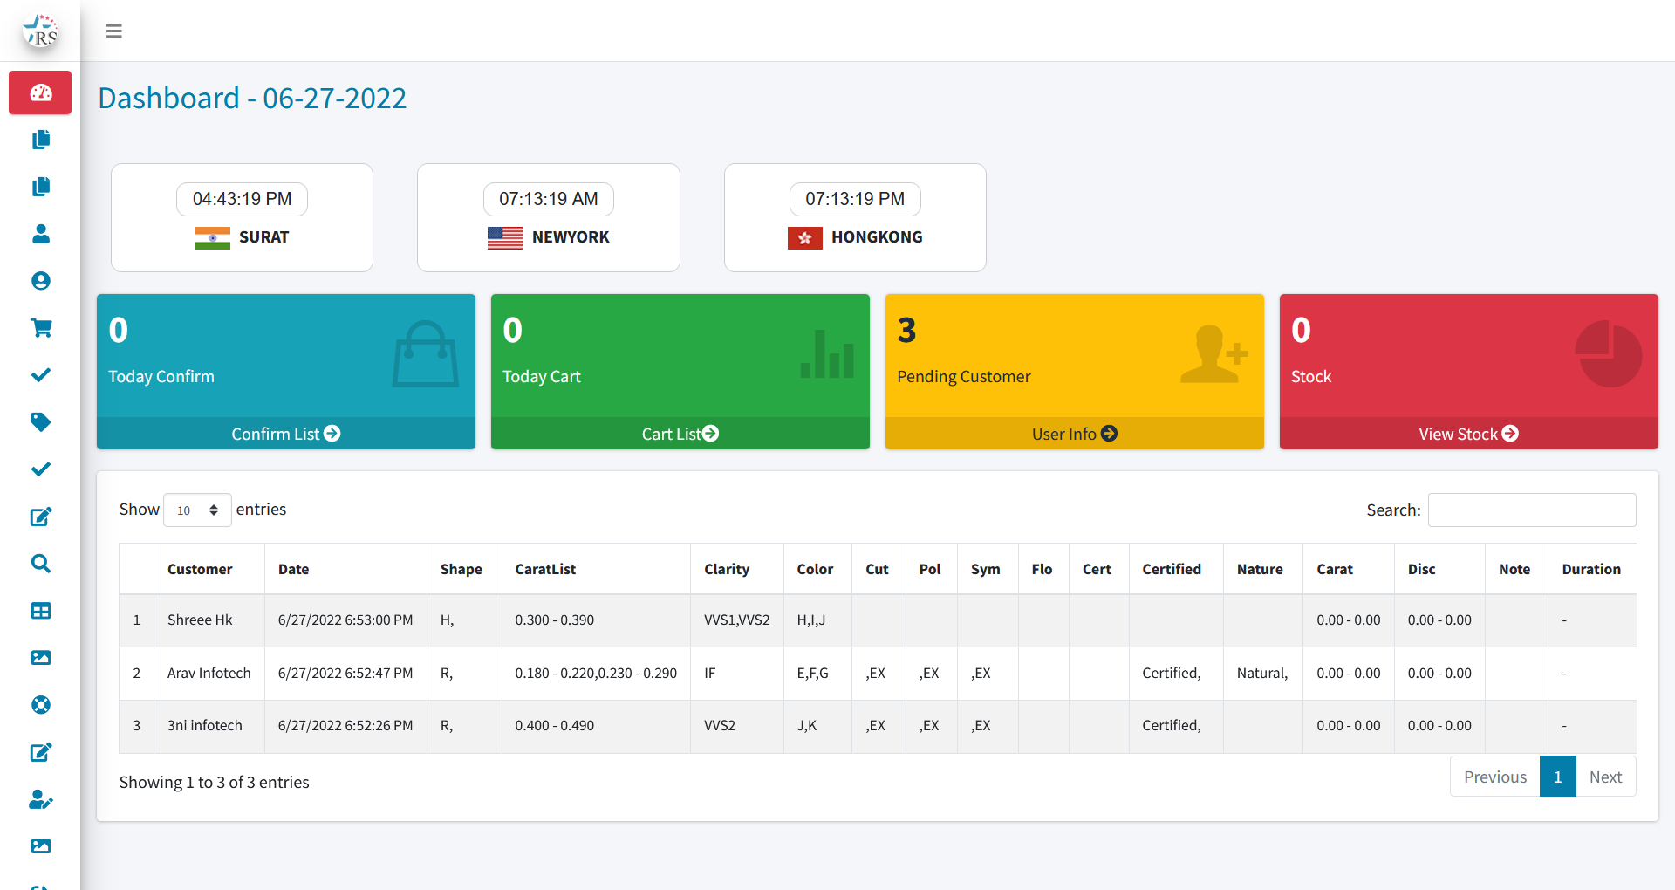
Task: Click date 6/27/2022 6:53:00 PM
Action: click(345, 620)
